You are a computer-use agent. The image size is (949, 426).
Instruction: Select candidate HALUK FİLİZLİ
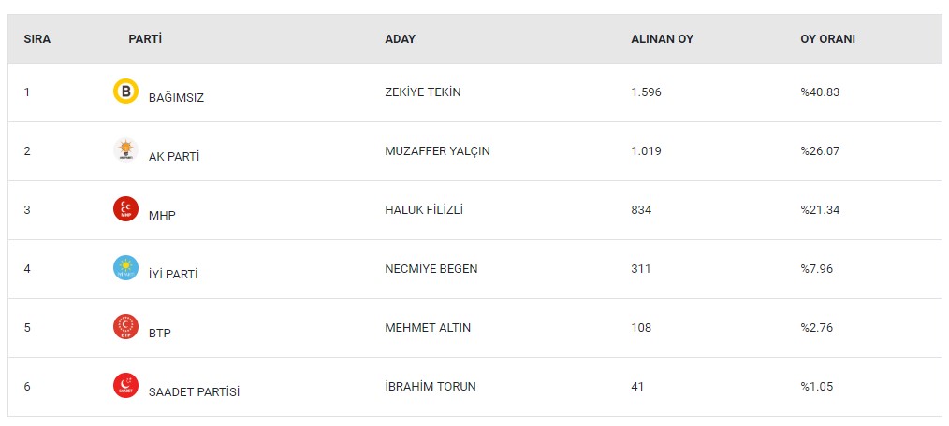pyautogui.click(x=424, y=210)
